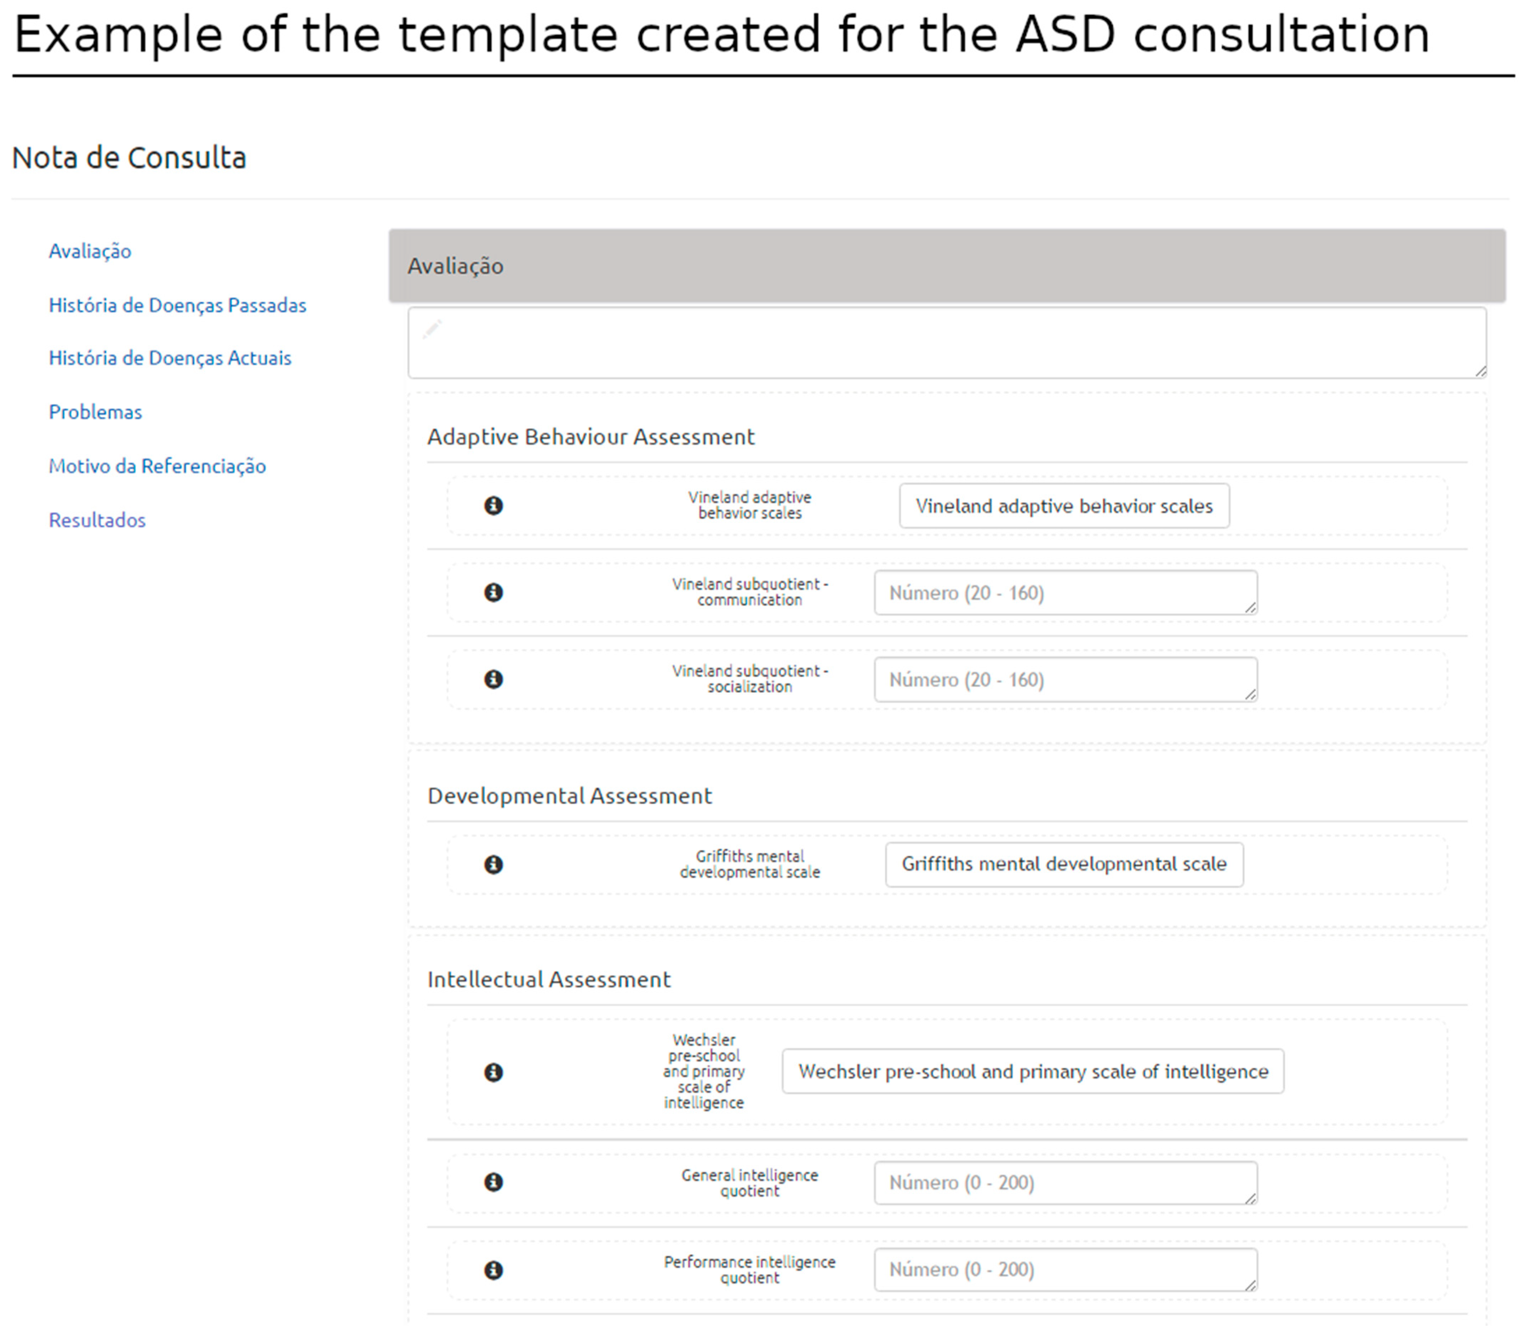Click info icon beside Vineland adaptive behavior scales
Viewport: 1526px width, 1340px height.
(x=493, y=505)
